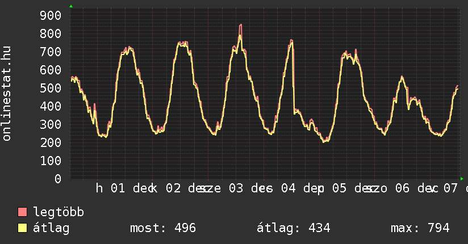Image resolution: width=468 pixels, height=244 pixels.
Task: Select the legtöbb legend label
Action: [59, 212]
